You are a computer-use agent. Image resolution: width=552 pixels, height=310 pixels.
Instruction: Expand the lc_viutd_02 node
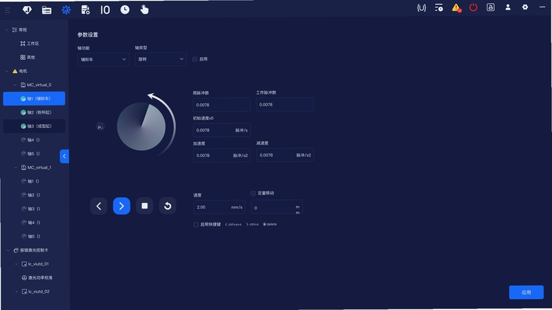point(16,291)
